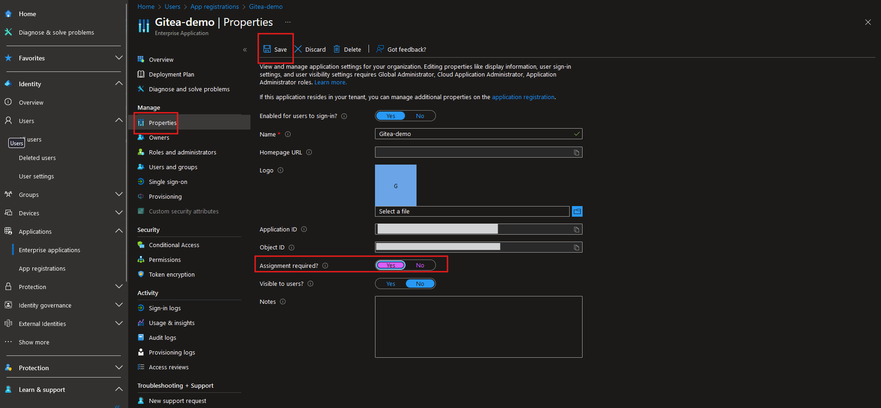Open the application registration link

[523, 97]
